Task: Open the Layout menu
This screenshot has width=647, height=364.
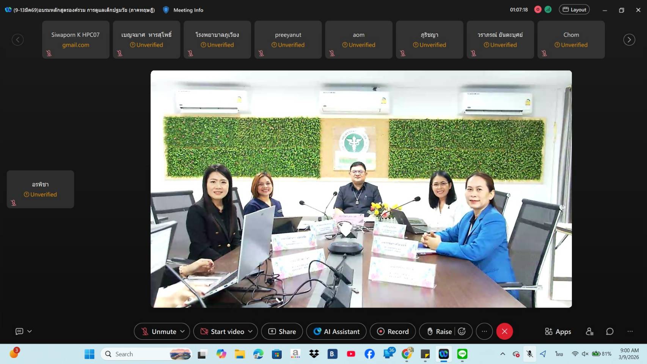Action: click(574, 10)
